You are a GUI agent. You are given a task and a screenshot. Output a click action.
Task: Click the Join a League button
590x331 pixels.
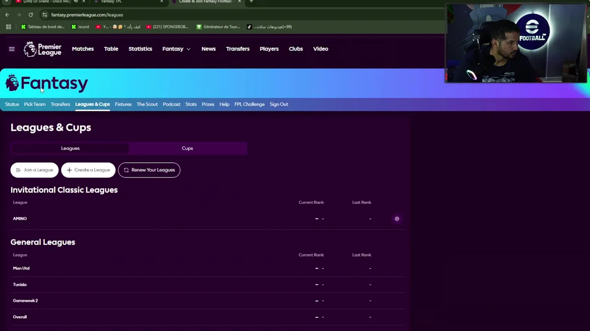click(35, 170)
